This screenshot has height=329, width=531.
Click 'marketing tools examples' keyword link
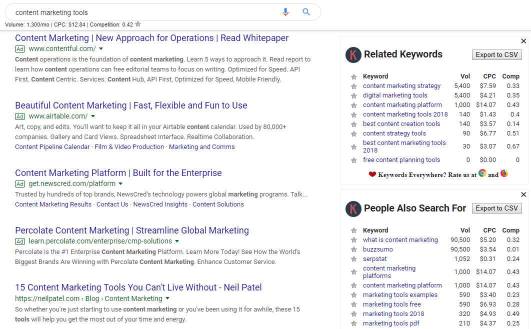[400, 295]
